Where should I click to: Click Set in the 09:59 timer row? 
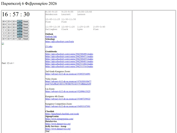[20, 27]
